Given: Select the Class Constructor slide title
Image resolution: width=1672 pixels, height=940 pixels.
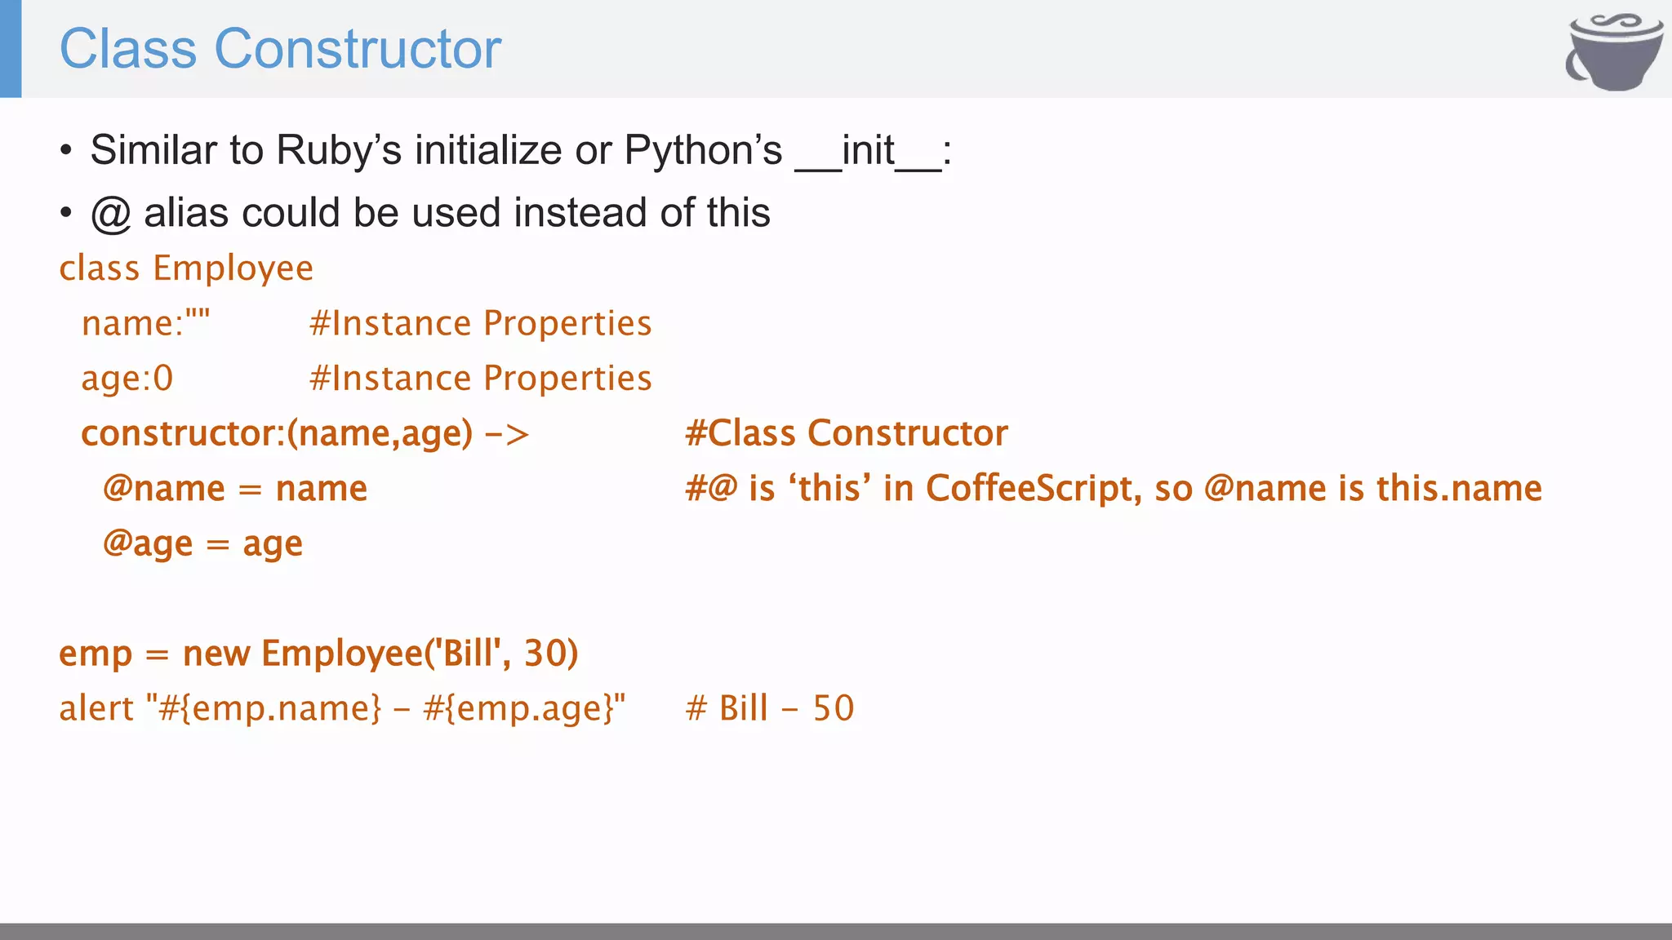Looking at the screenshot, I should (x=280, y=49).
